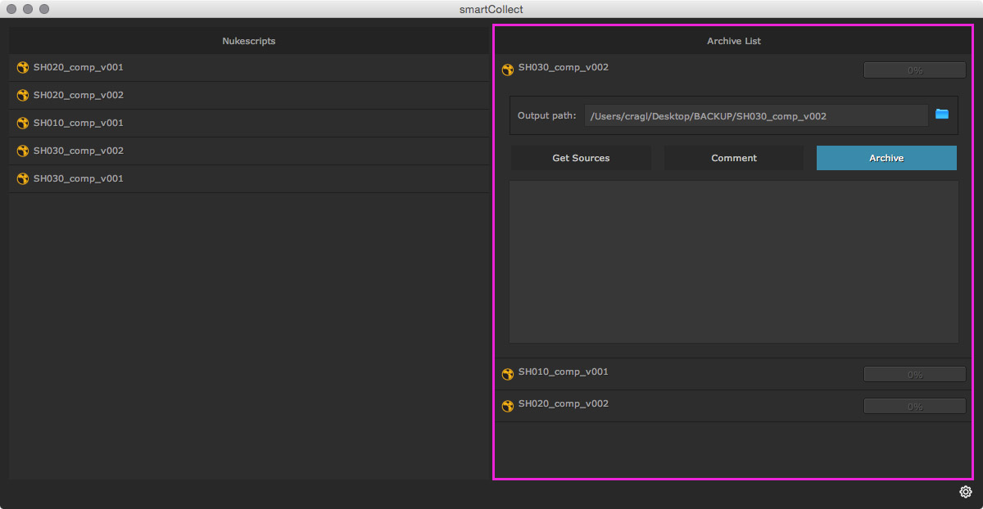The width and height of the screenshot is (983, 509).
Task: Select SH030_comp_v002 in the Nukescripts list
Action: 79,151
